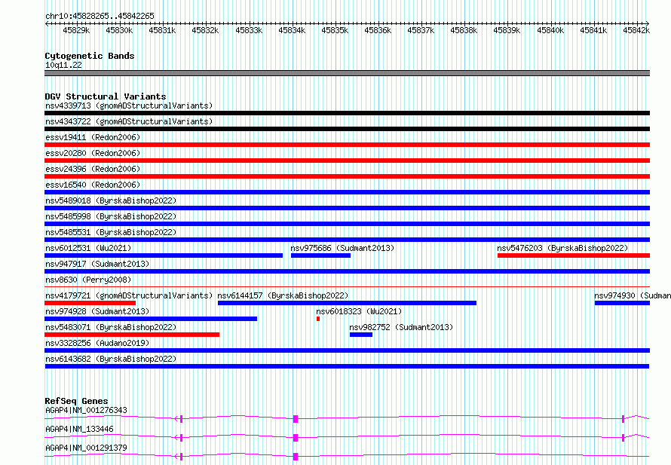Select the black bar of nsv4343722
Image resolution: width=671 pixels, height=465 pixels.
pos(347,129)
